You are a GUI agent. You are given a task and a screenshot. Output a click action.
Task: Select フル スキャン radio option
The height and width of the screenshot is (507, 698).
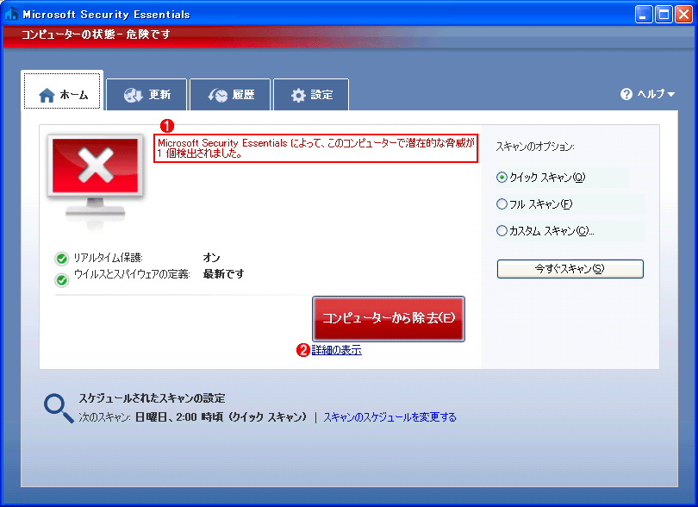click(502, 204)
